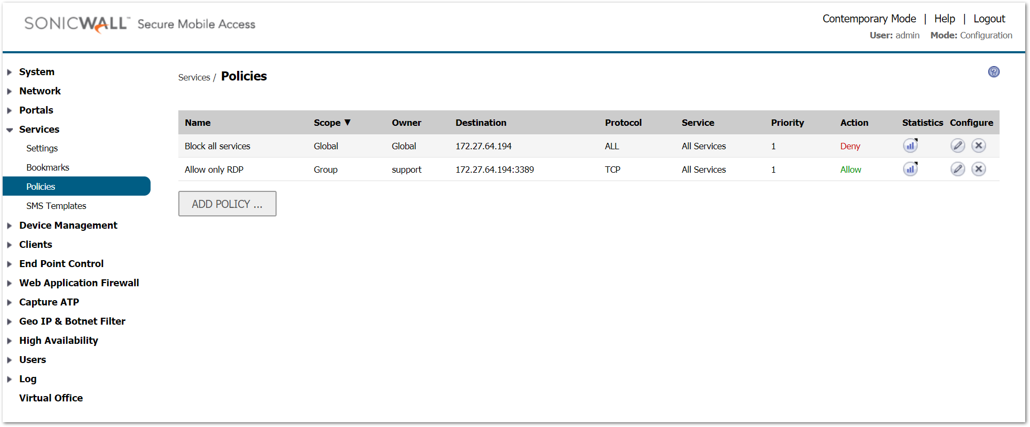Expand the Log menu arrow
1030x427 pixels.
click(x=10, y=379)
